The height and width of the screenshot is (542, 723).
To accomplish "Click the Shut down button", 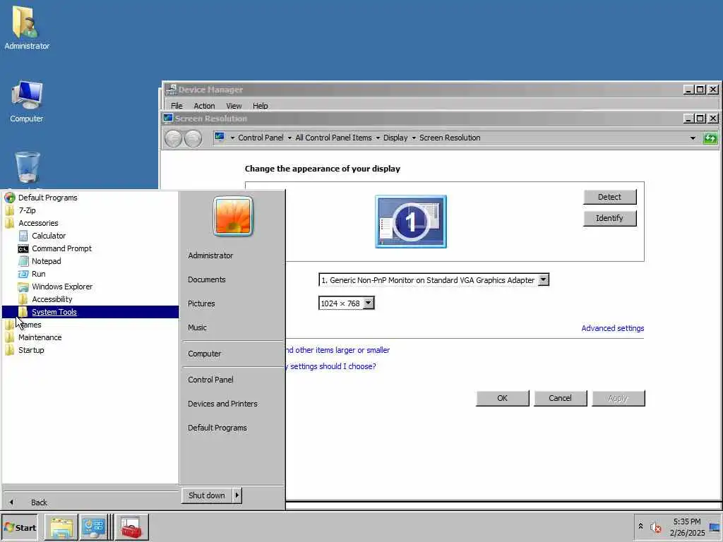I will 207,495.
